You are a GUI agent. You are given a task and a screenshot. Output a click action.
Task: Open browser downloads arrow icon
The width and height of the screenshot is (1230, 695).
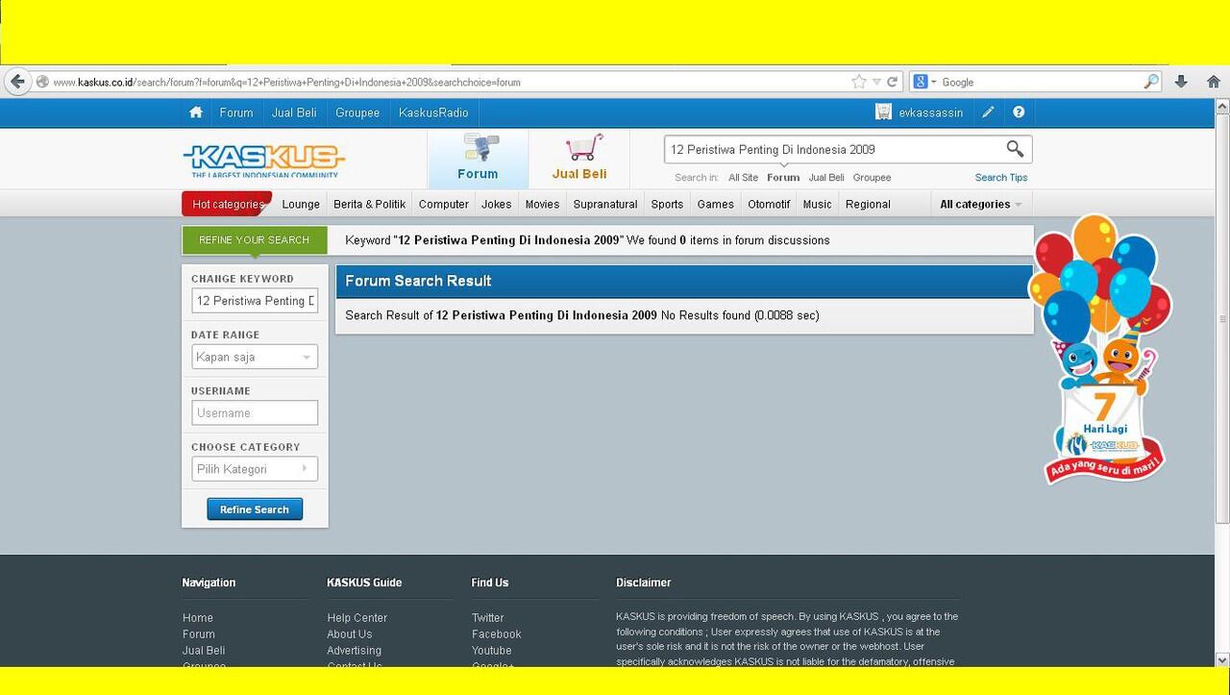[1181, 82]
